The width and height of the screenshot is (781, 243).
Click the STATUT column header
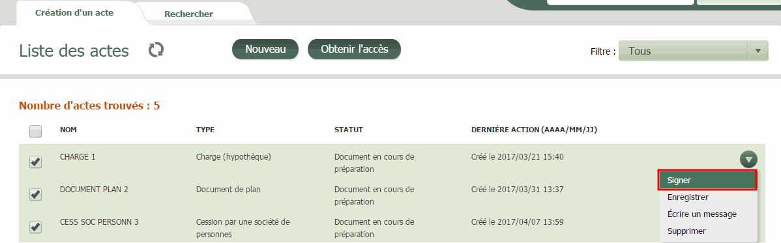pos(349,130)
